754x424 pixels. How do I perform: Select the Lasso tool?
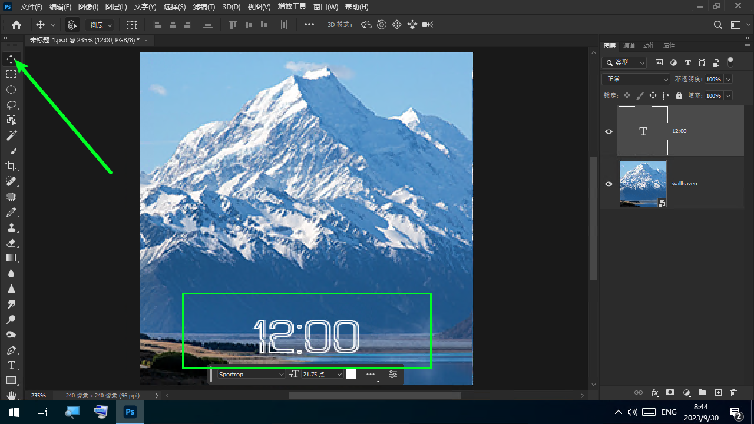tap(11, 105)
